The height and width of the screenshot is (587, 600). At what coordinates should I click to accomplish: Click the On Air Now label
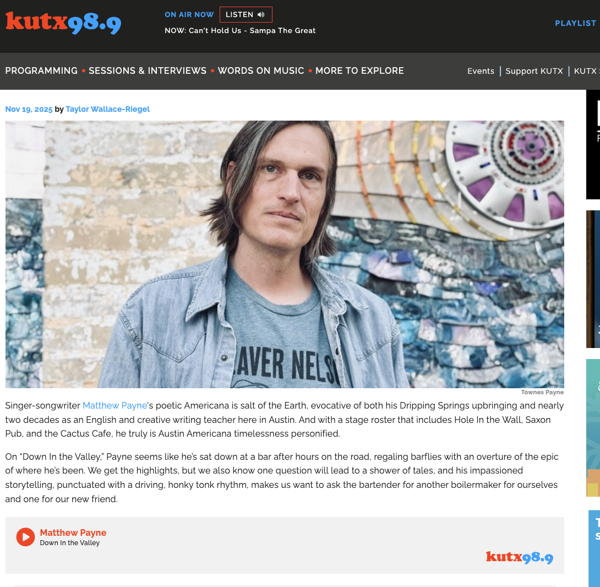point(189,14)
